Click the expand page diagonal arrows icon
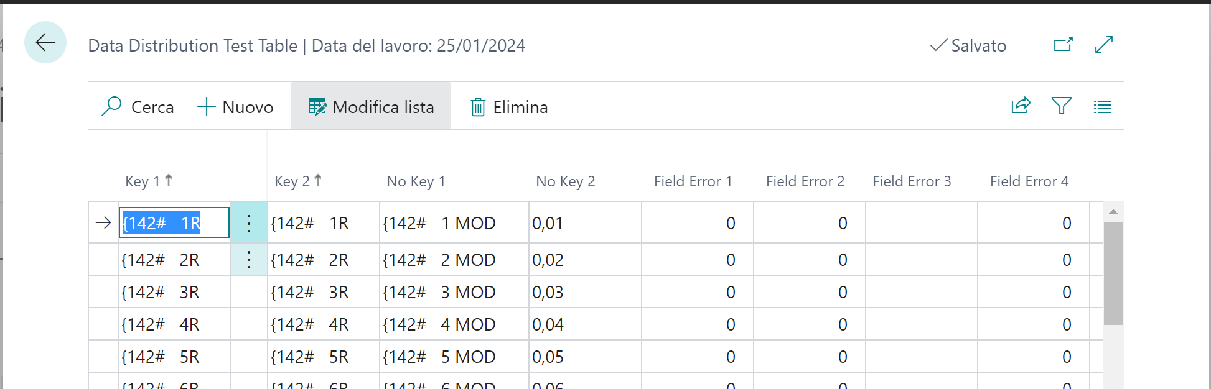1211x389 pixels. 1103,45
